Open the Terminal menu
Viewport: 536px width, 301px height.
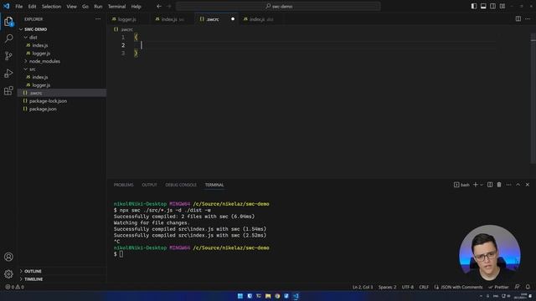click(x=116, y=6)
